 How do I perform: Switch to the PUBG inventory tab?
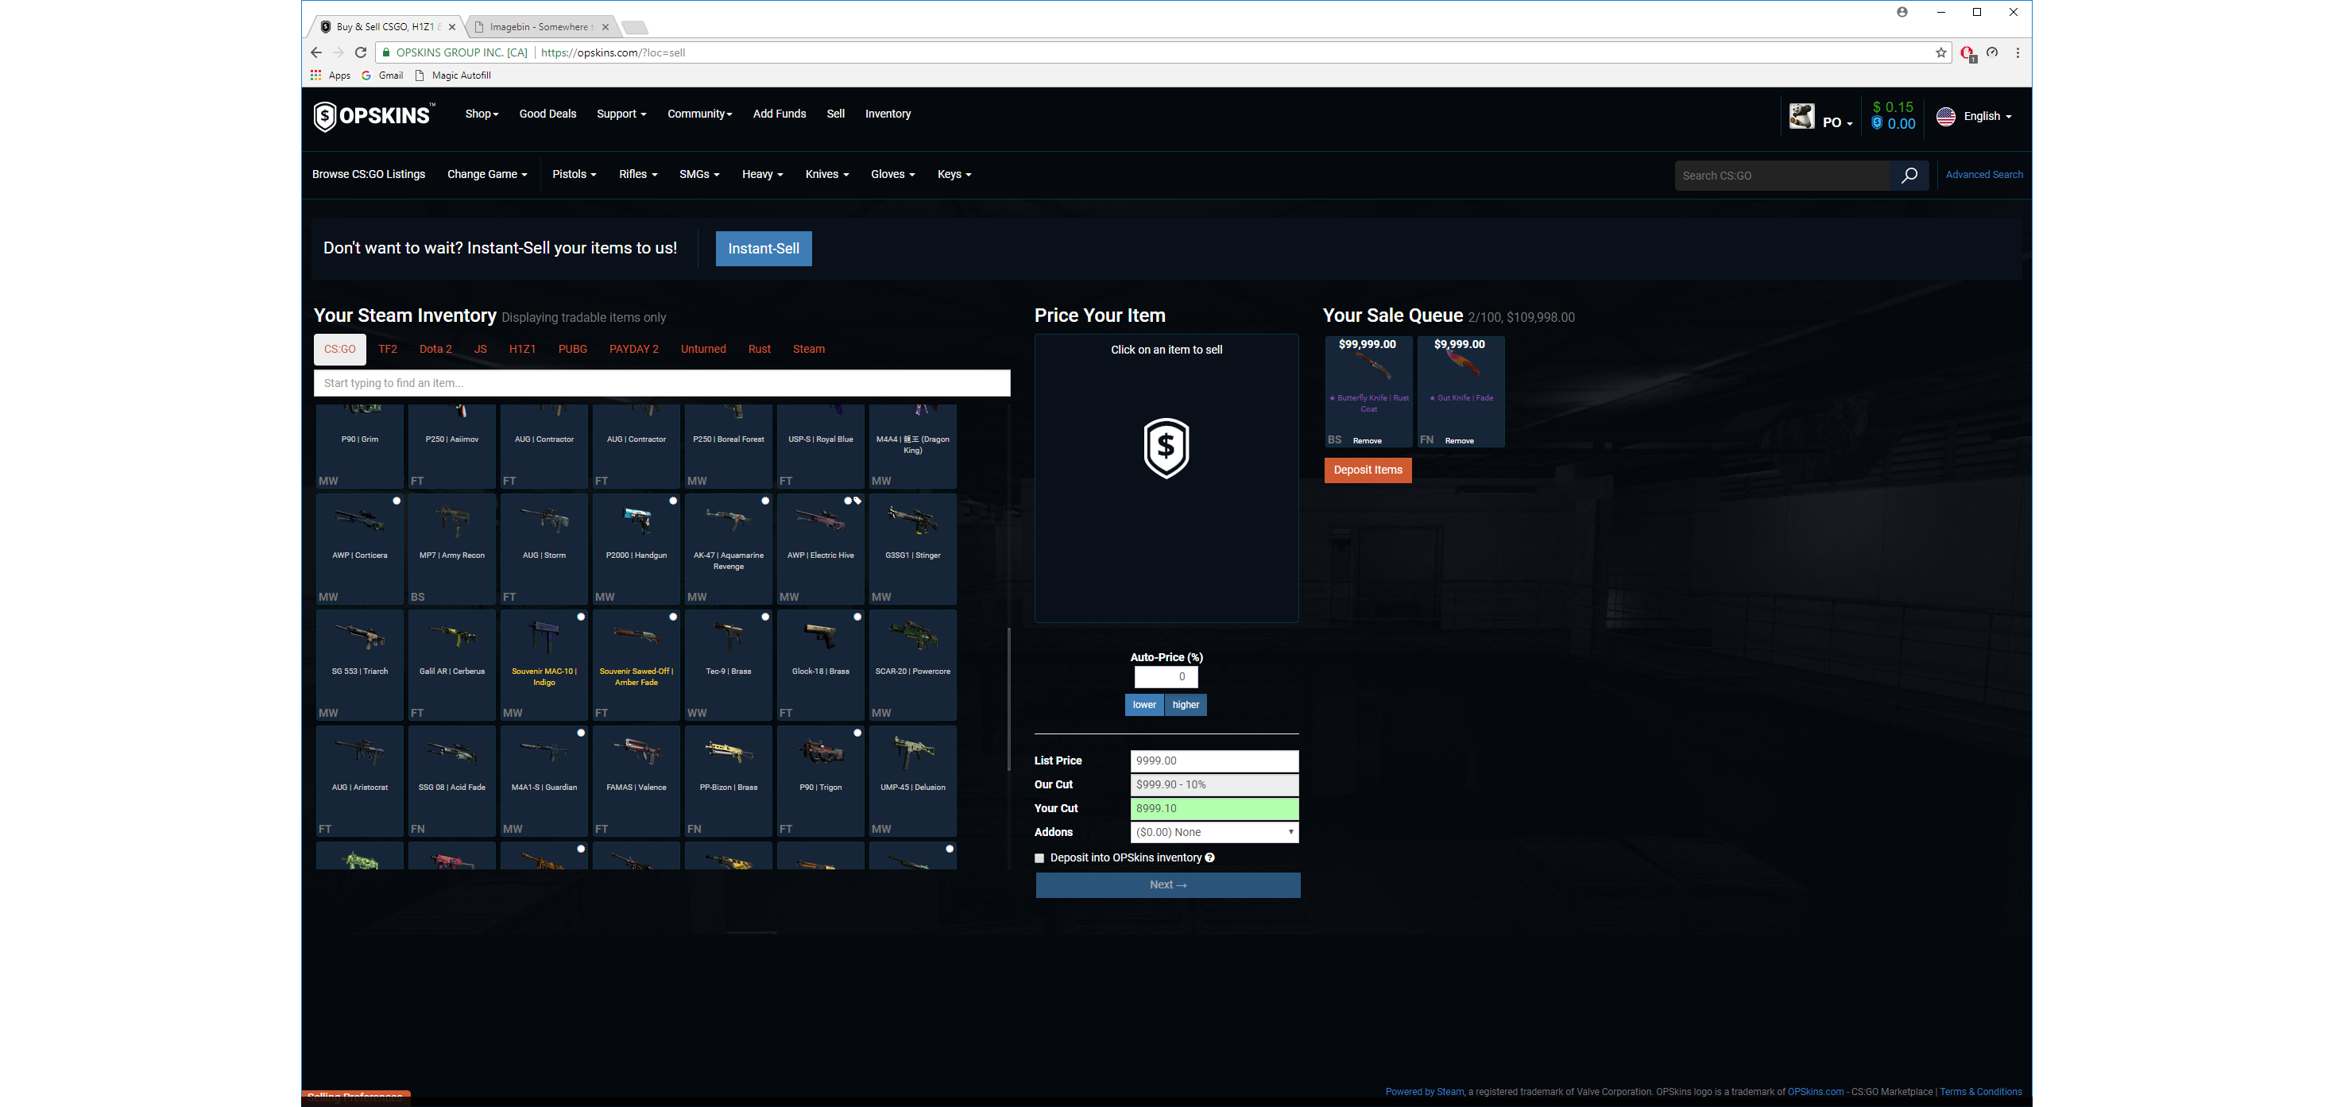click(572, 350)
